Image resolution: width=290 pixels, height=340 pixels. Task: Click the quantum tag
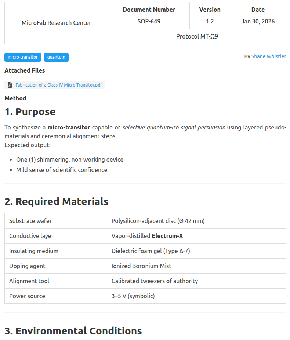56,57
